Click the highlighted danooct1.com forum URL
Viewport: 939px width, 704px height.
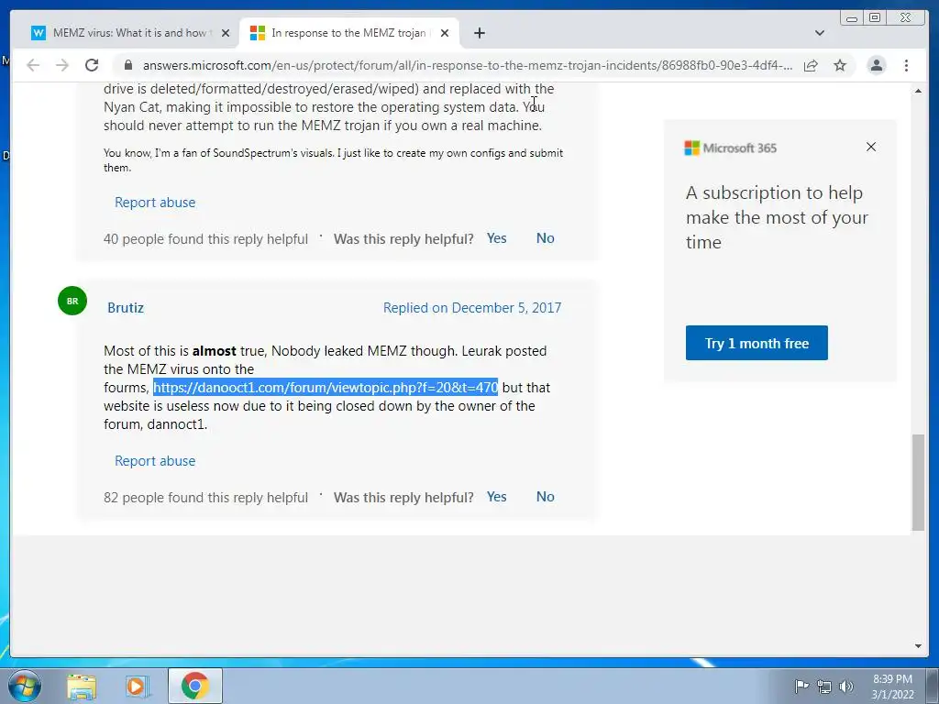(x=326, y=388)
